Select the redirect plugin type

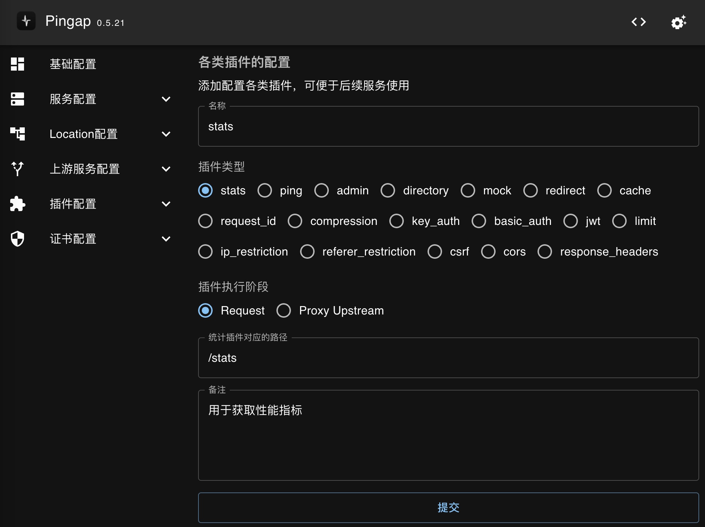[531, 190]
